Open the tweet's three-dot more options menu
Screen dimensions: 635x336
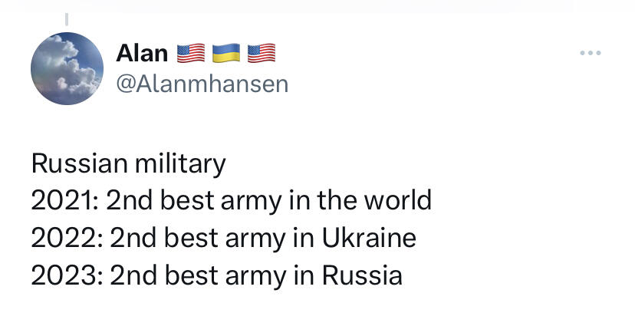[591, 54]
